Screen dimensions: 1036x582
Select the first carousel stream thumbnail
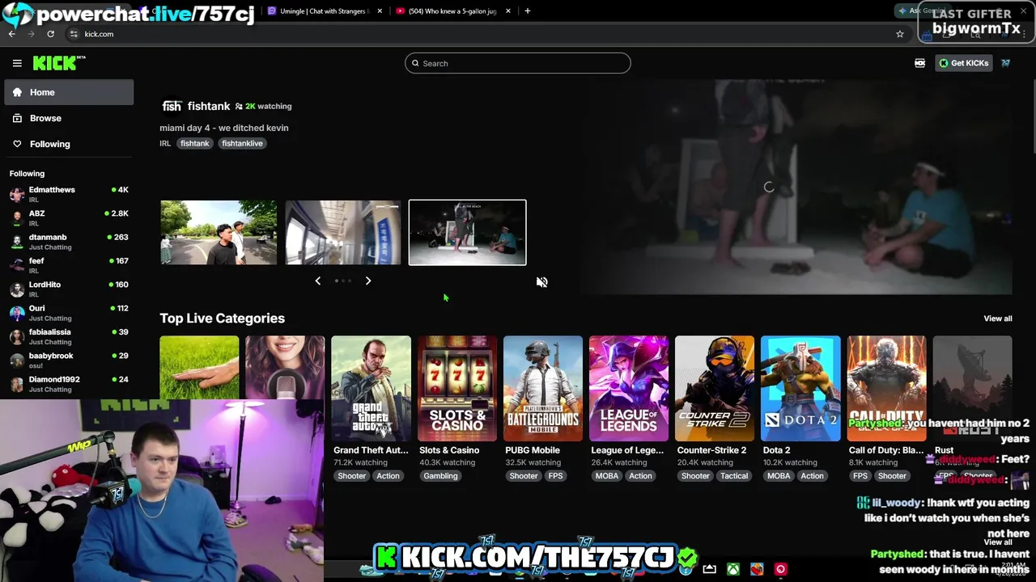coord(219,232)
